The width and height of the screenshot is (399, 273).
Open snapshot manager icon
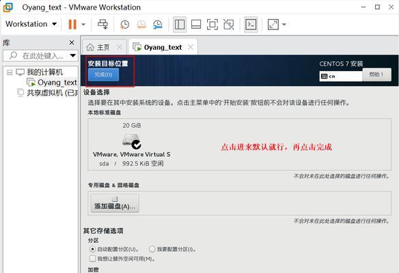tap(158, 25)
